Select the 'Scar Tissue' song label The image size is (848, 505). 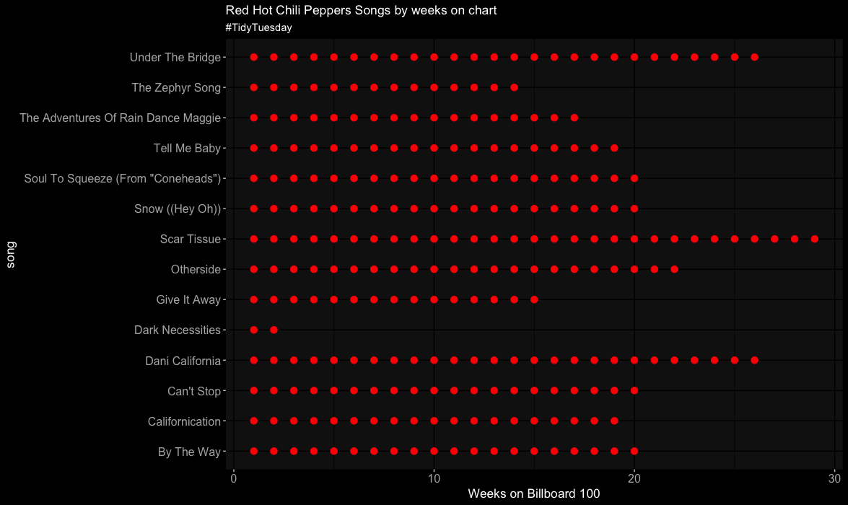(x=191, y=239)
